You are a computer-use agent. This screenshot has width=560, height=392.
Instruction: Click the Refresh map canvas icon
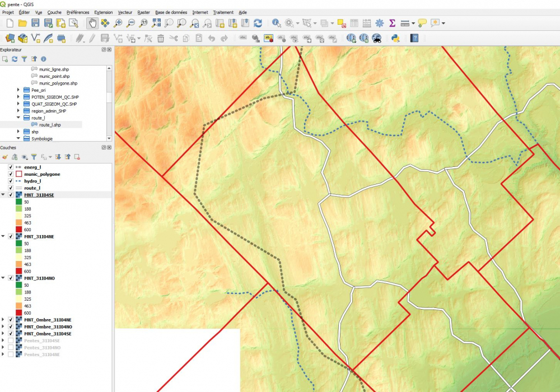click(x=258, y=23)
